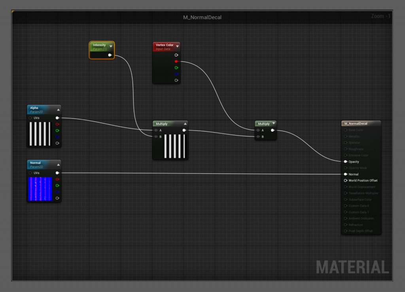
Task: Click the Normal map blue texture thumbnail
Action: pyautogui.click(x=40, y=189)
